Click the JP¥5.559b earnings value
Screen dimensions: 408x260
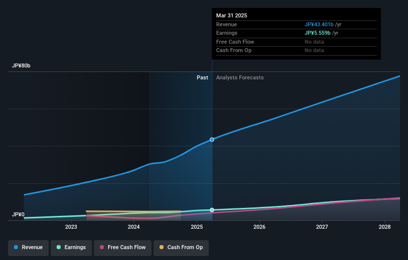(318, 33)
